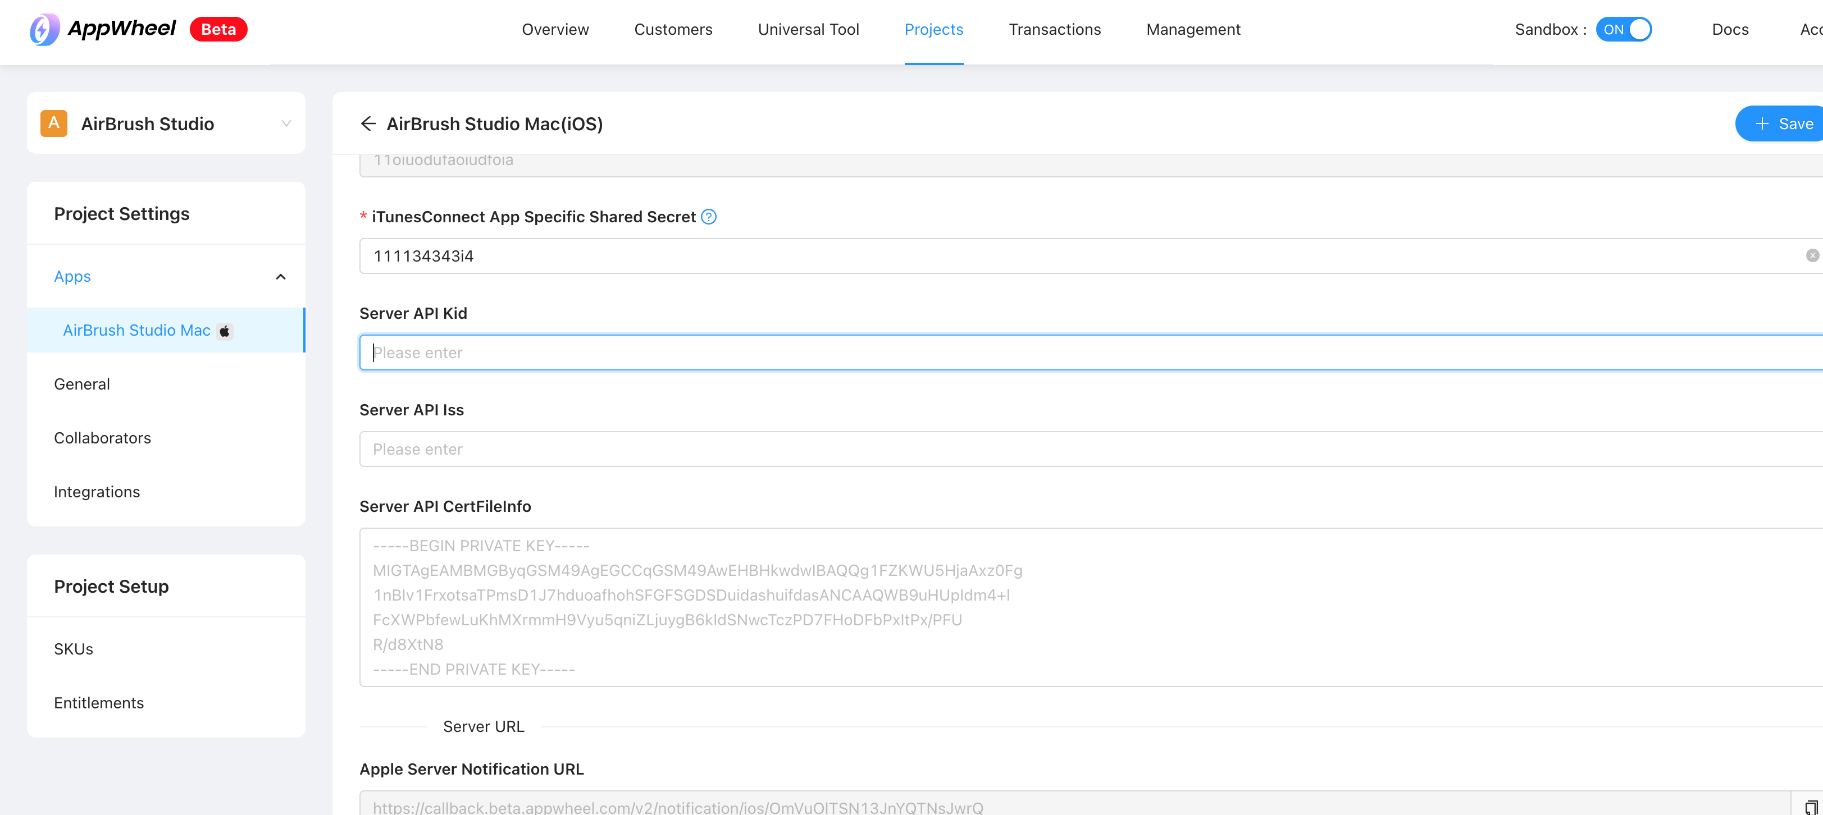This screenshot has height=815, width=1823.
Task: Switch to the Transactions tab
Action: tap(1055, 29)
